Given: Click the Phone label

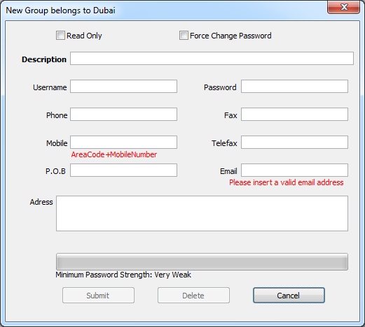Looking at the screenshot, I should tap(57, 115).
